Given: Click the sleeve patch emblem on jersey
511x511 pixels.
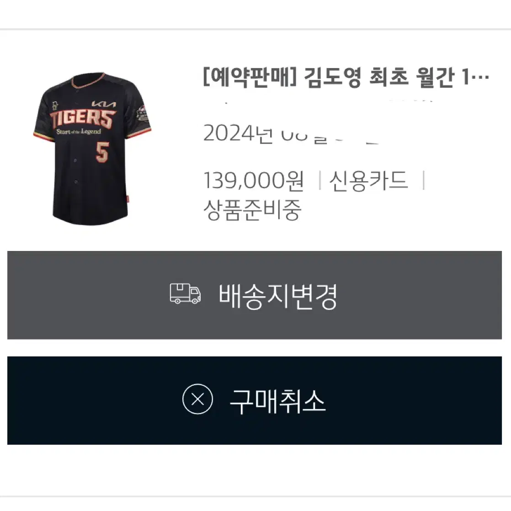Looking at the screenshot, I should pos(143,114).
